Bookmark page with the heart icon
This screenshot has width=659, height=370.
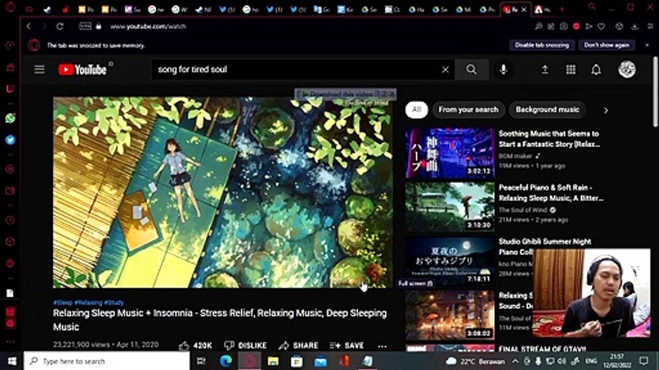tap(601, 26)
